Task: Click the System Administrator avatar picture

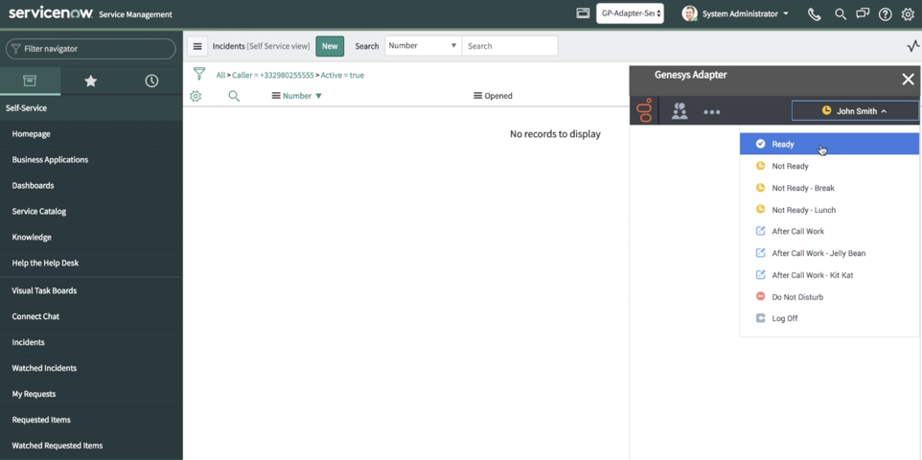Action: coord(689,13)
